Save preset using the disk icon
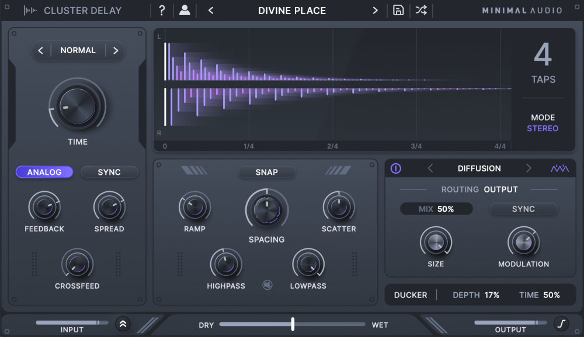The width and height of the screenshot is (584, 337). click(398, 10)
